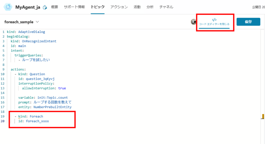Click the small agent icon beside MyAgent_ja
Screen dimensions: 265x144
pyautogui.click(x=45, y=7)
